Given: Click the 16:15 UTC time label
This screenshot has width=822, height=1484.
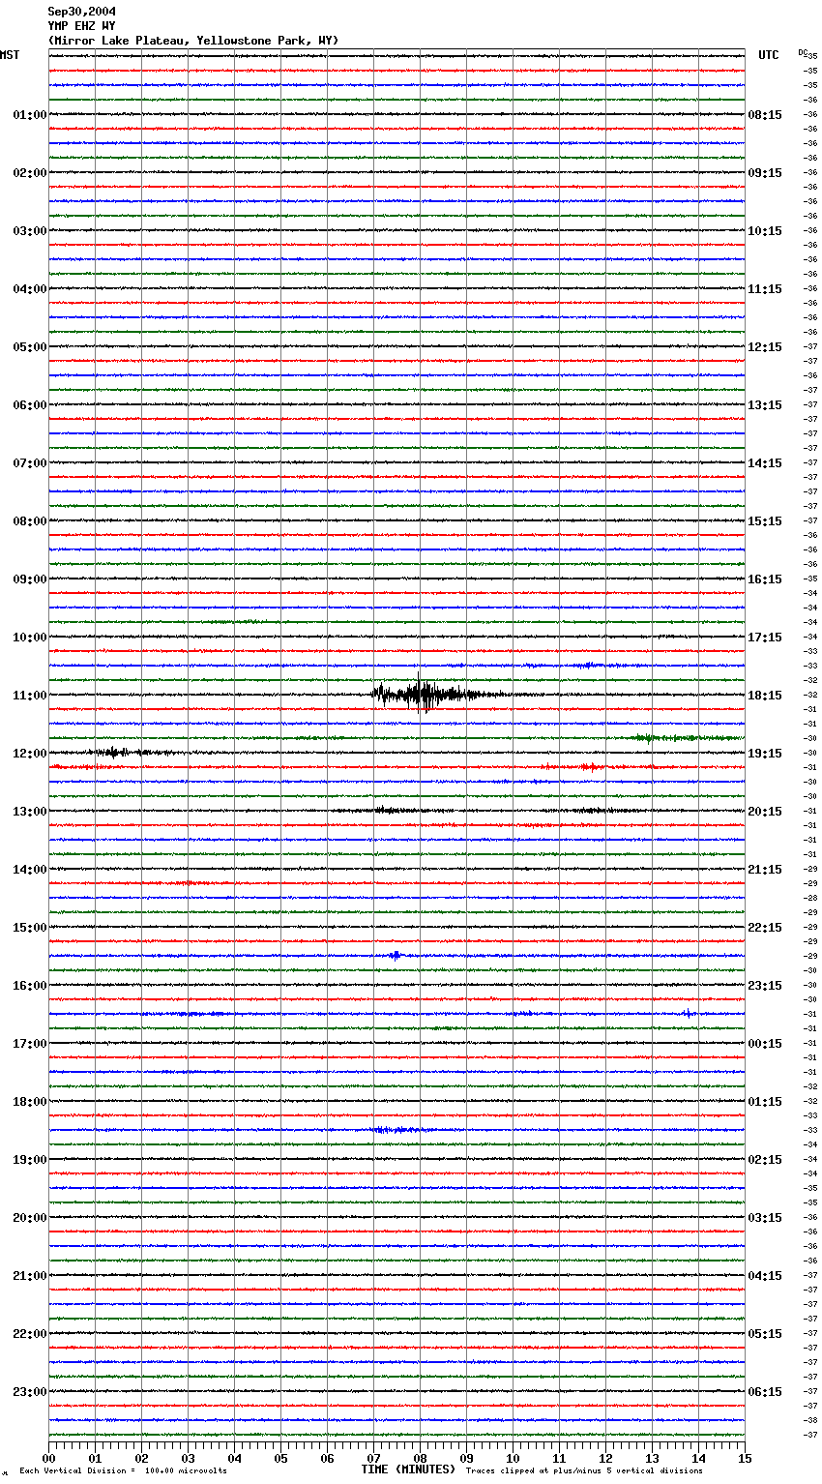Looking at the screenshot, I should click(765, 579).
